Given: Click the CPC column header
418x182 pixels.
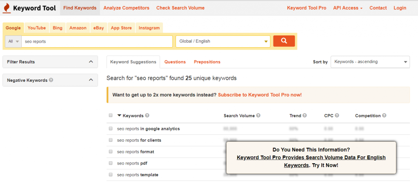Looking at the screenshot, I should [x=329, y=116].
